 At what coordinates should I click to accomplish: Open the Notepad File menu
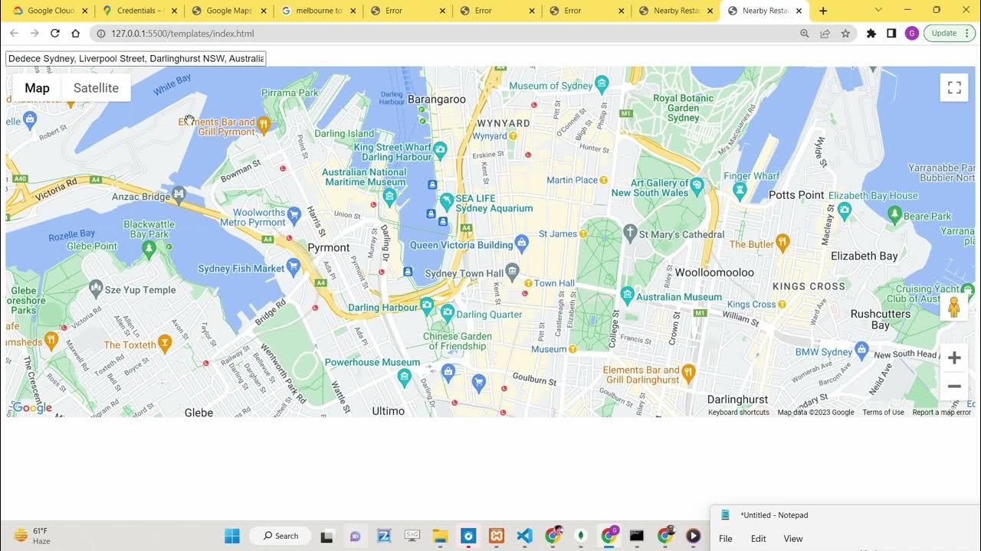pos(725,539)
